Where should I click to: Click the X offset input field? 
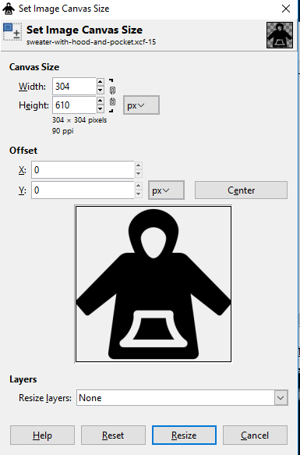tap(83, 170)
